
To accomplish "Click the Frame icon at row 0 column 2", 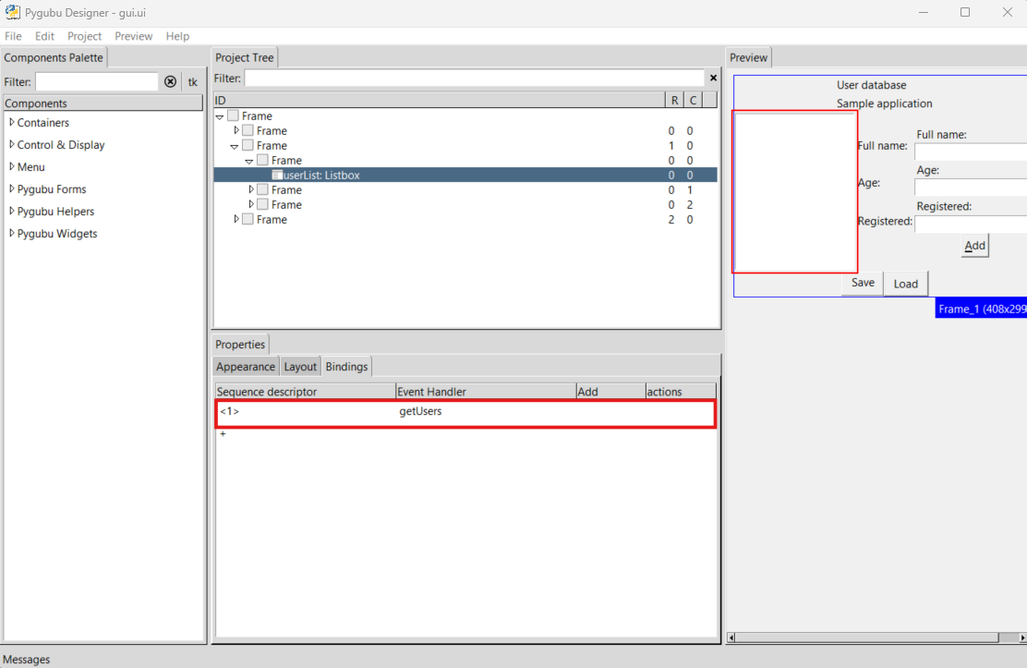I will (x=262, y=205).
